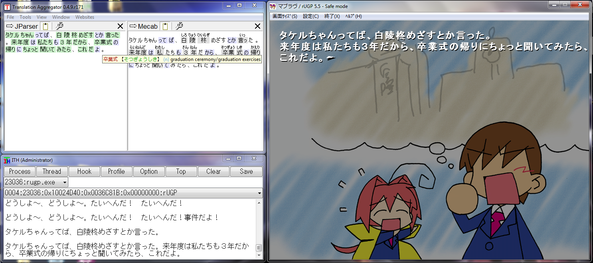Click the ITH line 'タケルちゃんってば、白陵柊めざすとか言った。'
Viewport: 593px width, 263px height.
tap(82, 232)
